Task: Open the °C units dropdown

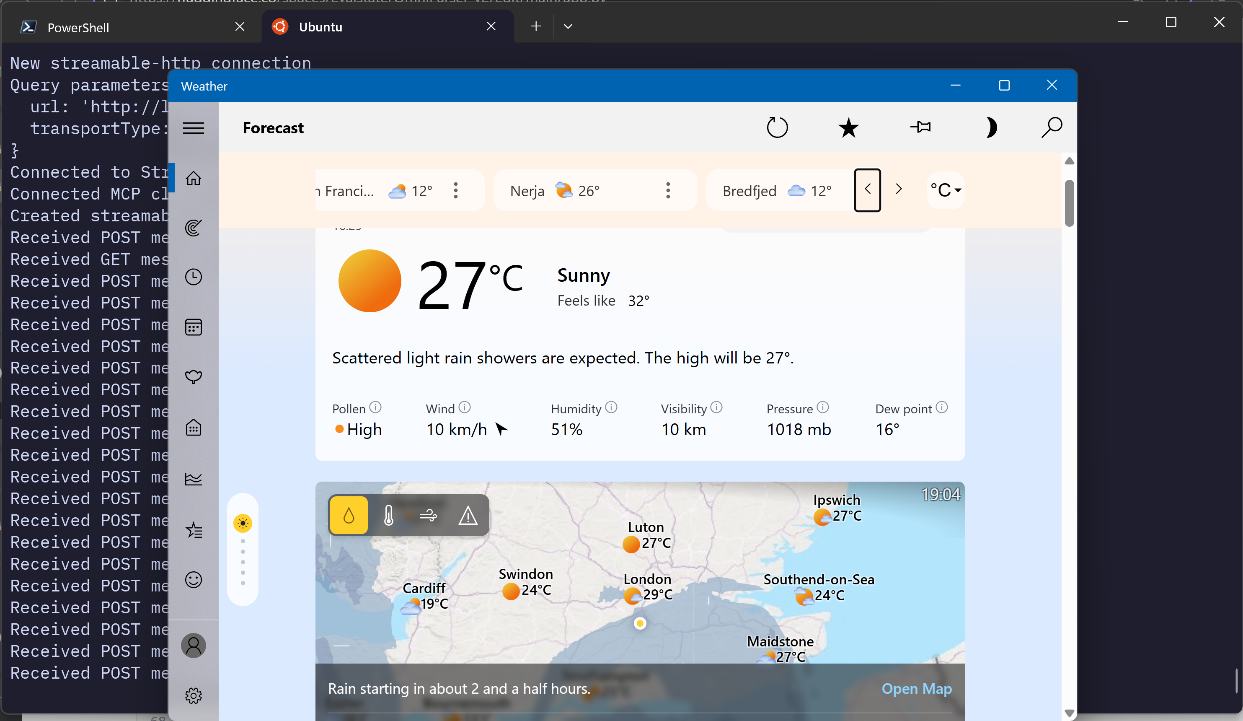Action: pos(946,190)
